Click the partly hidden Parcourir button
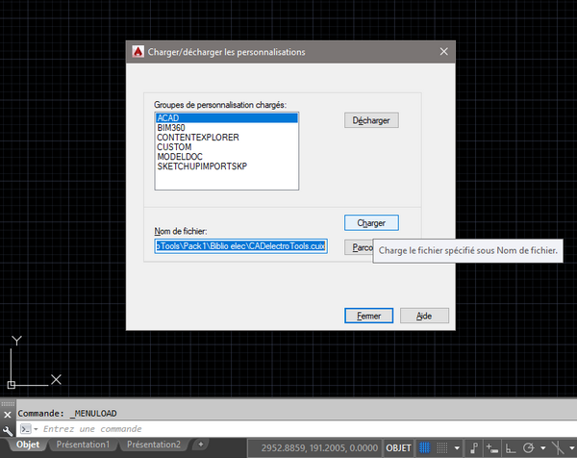 [359, 247]
